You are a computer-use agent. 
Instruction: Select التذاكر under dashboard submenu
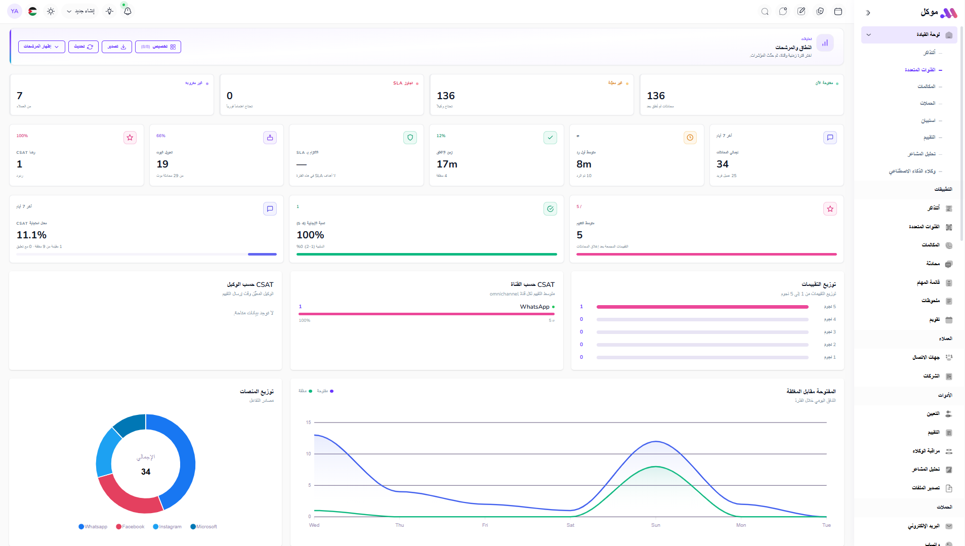[929, 53]
